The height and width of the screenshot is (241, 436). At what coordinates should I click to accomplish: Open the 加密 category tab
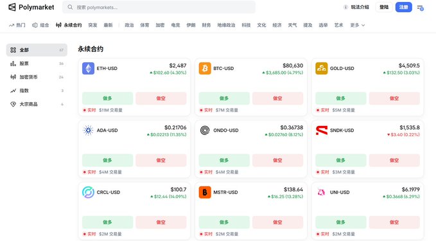pos(160,25)
